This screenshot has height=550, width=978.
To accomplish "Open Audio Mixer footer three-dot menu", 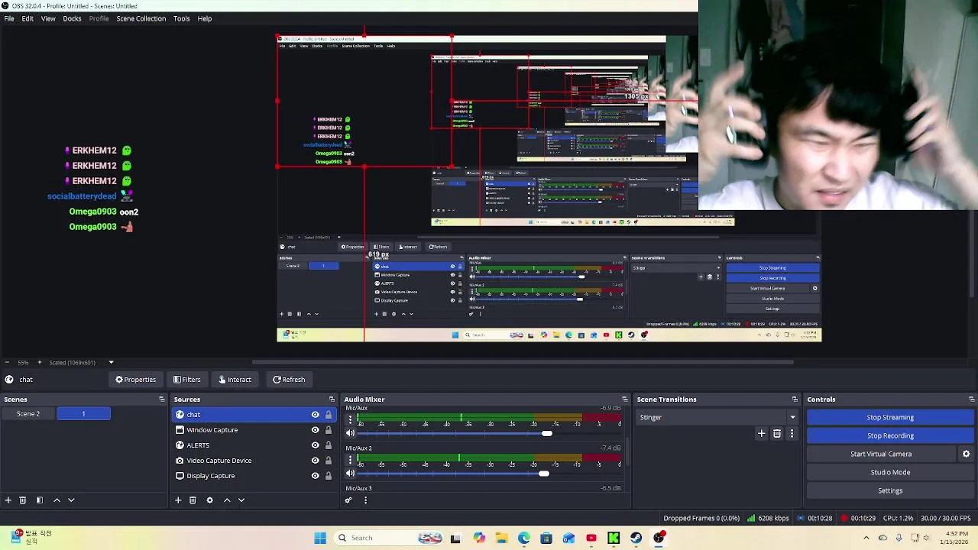I will coord(365,500).
